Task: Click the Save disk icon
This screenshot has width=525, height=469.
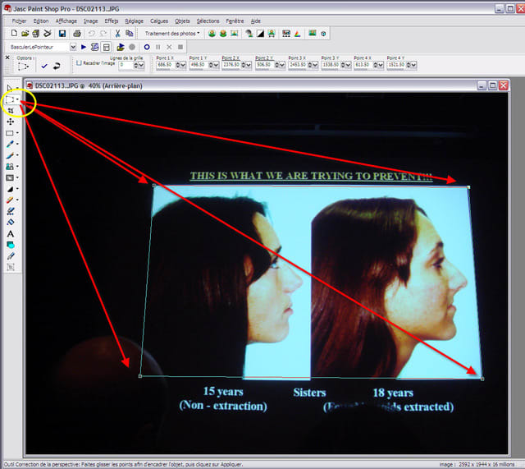Action: (x=62, y=34)
